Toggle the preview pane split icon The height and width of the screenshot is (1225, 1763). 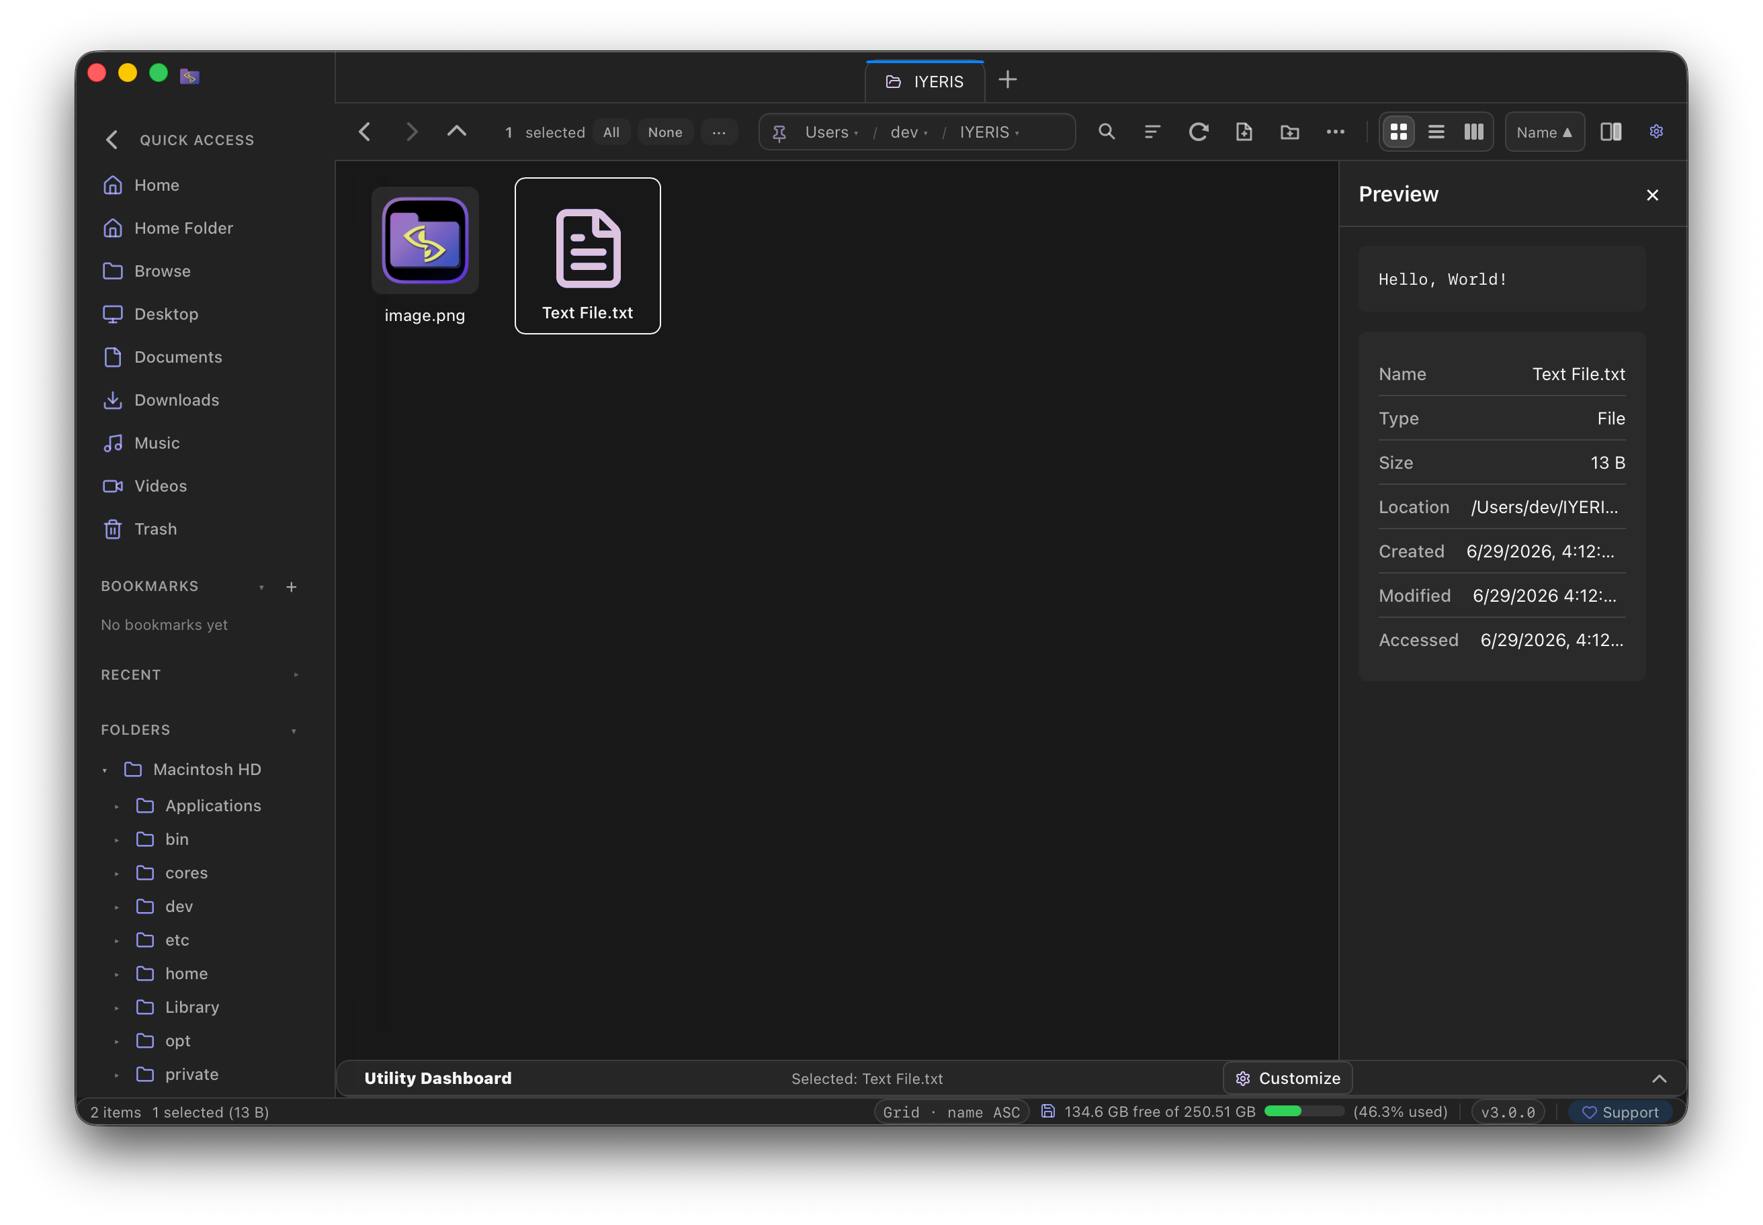click(x=1611, y=132)
